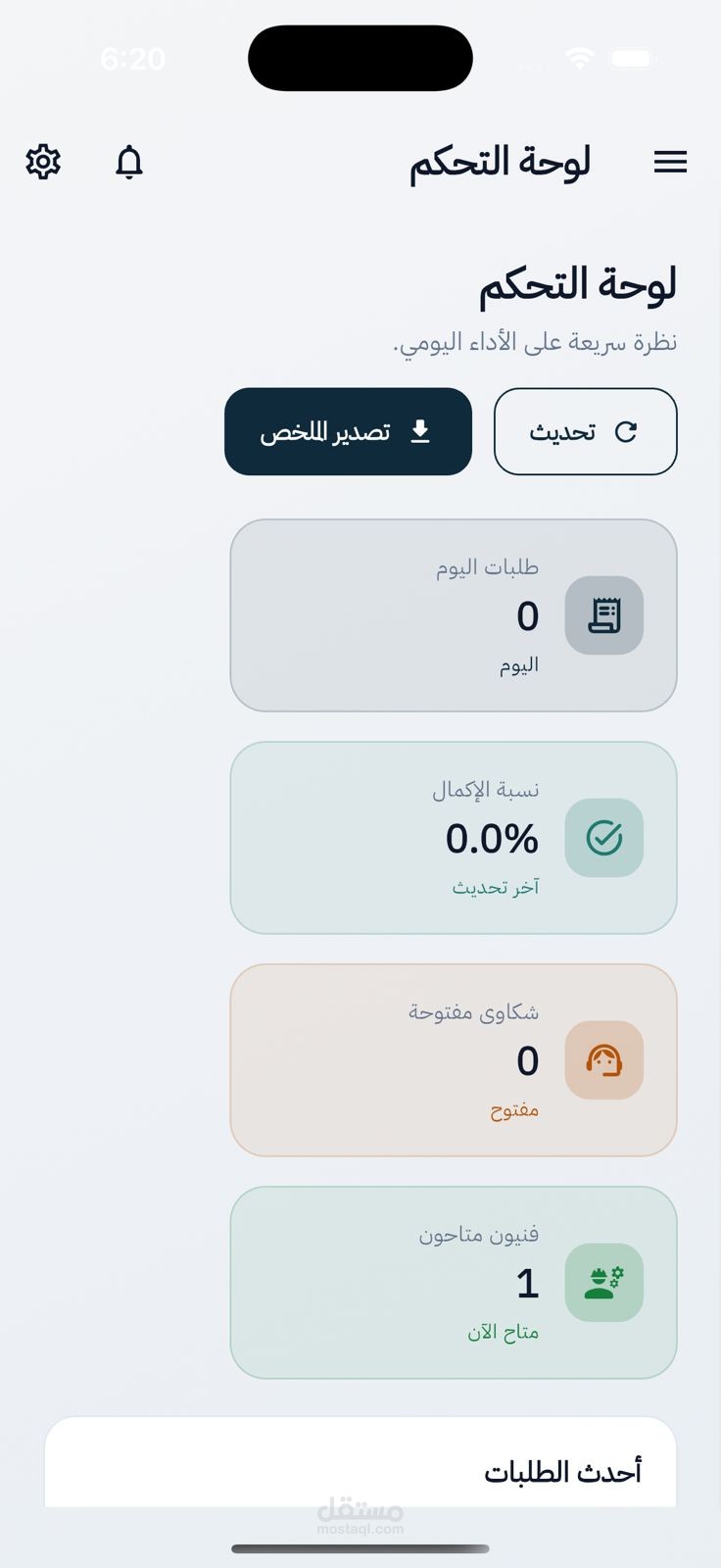Screen dimensions: 721x1568
Task: Open the settings gear icon
Action: (x=43, y=162)
